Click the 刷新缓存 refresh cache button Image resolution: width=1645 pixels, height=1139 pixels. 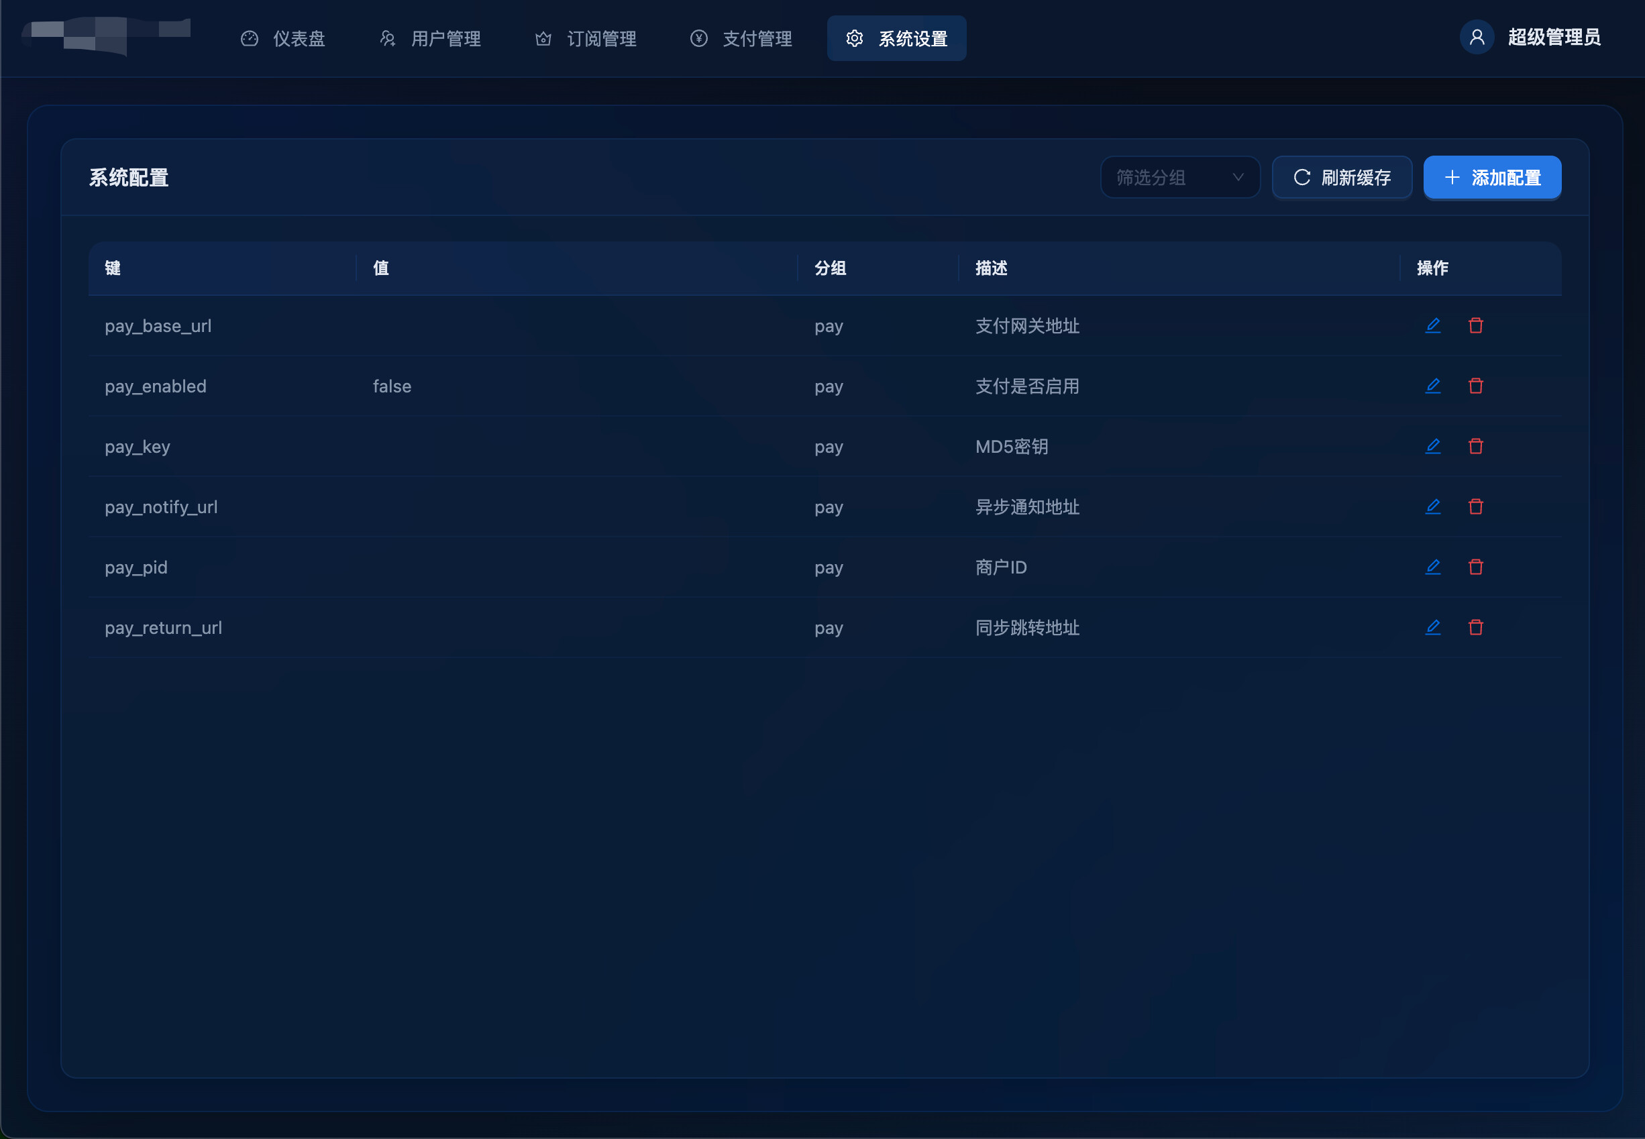click(x=1342, y=177)
